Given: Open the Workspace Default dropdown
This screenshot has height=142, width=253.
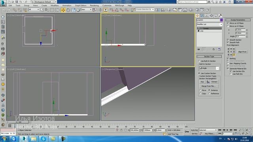Looking at the screenshot, I should pyautogui.click(x=44, y=2).
